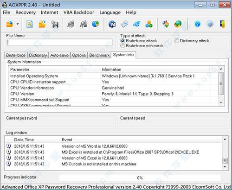232x190 pixels.
Task: Switch to the Dictionary tab
Action: point(38,55)
